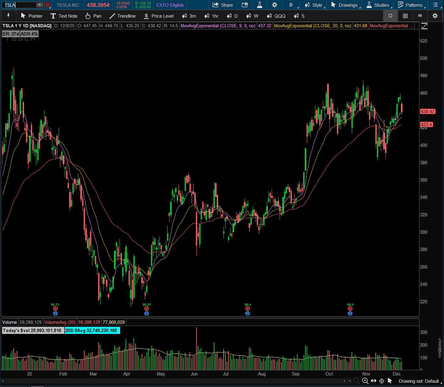Click the list menu icon at top right
444x387 pixels.
click(435, 5)
